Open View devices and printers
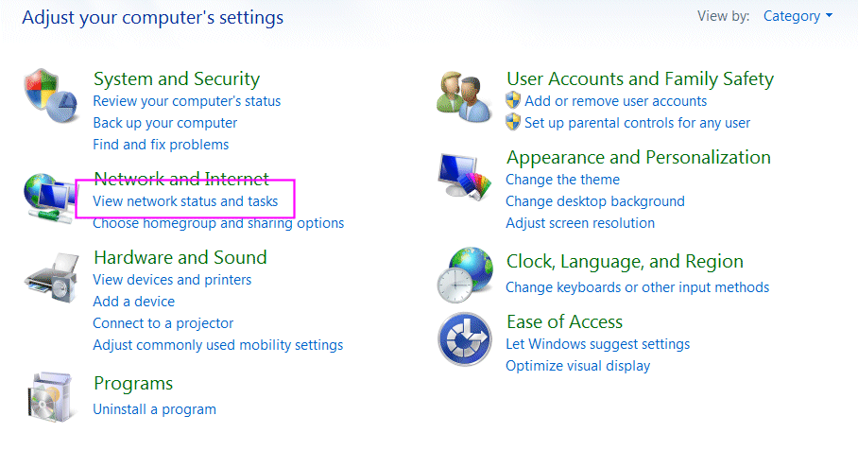 (172, 279)
